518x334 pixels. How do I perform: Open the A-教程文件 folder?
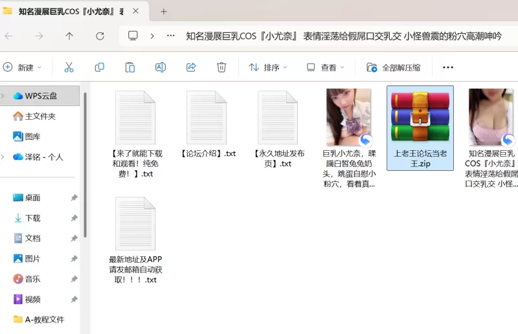(x=39, y=320)
